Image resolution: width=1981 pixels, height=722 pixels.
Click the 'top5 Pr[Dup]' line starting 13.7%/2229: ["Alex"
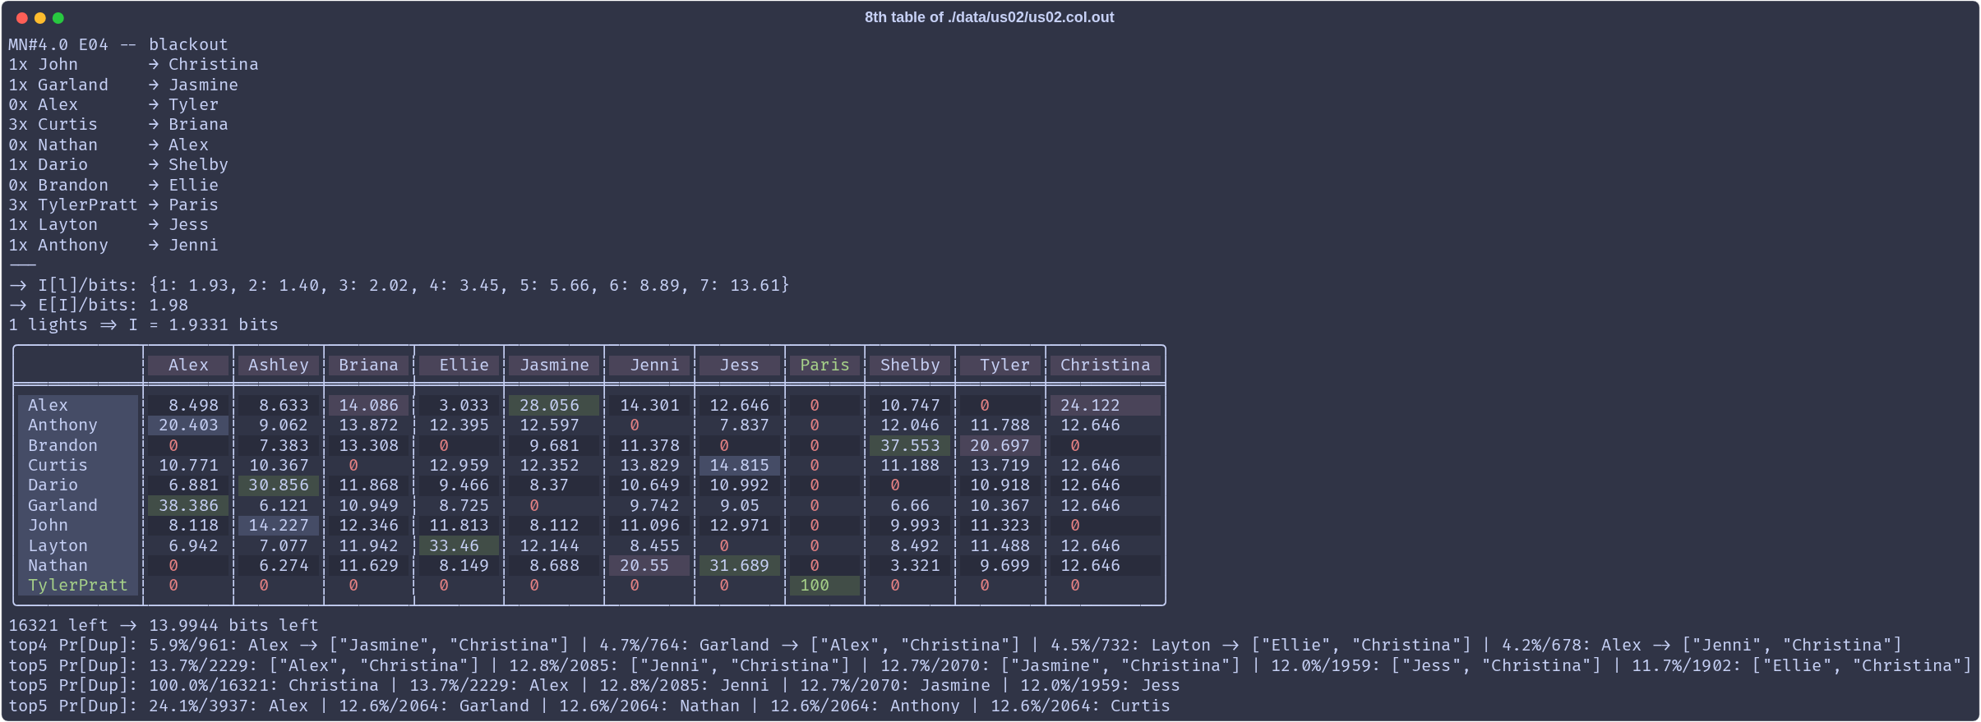coord(990,665)
